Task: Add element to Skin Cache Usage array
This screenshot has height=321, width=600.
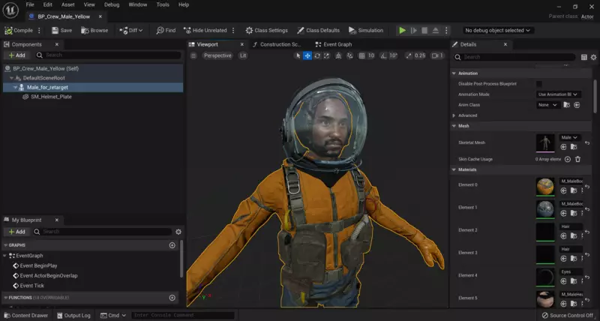Action: pos(567,159)
